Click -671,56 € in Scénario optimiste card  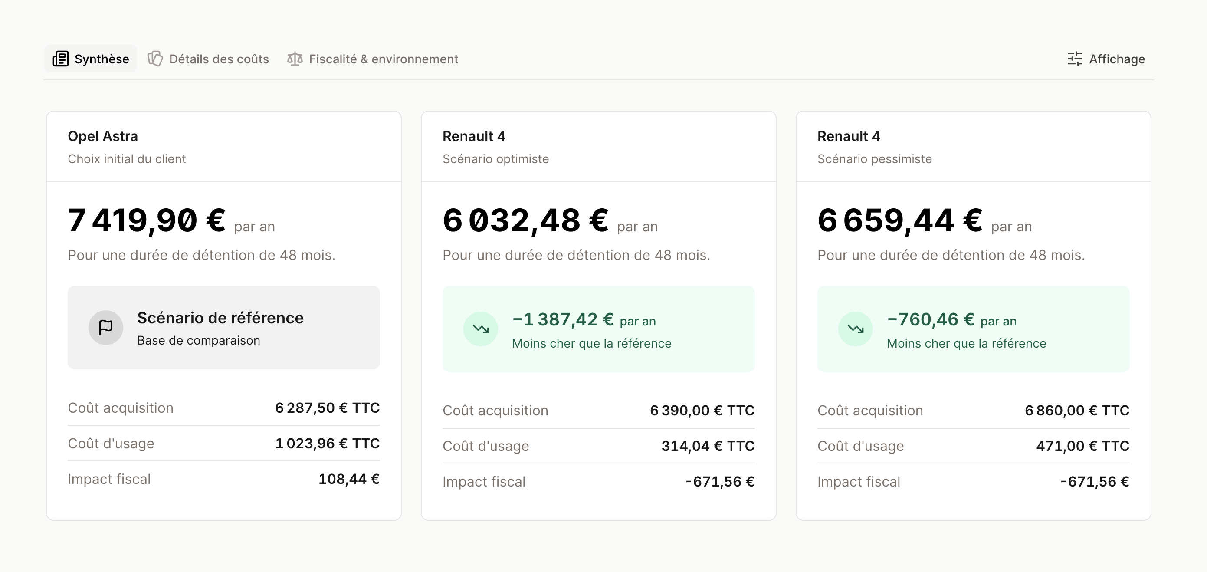(720, 482)
